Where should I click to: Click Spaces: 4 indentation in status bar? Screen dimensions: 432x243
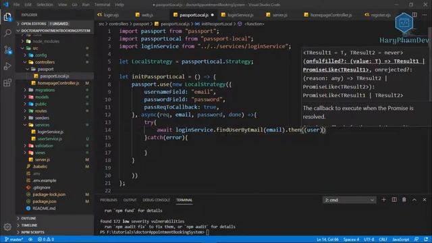351,240
